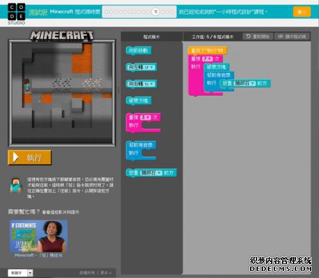
Task: Click the 顯示程式碼 show-code button
Action: 293,36
